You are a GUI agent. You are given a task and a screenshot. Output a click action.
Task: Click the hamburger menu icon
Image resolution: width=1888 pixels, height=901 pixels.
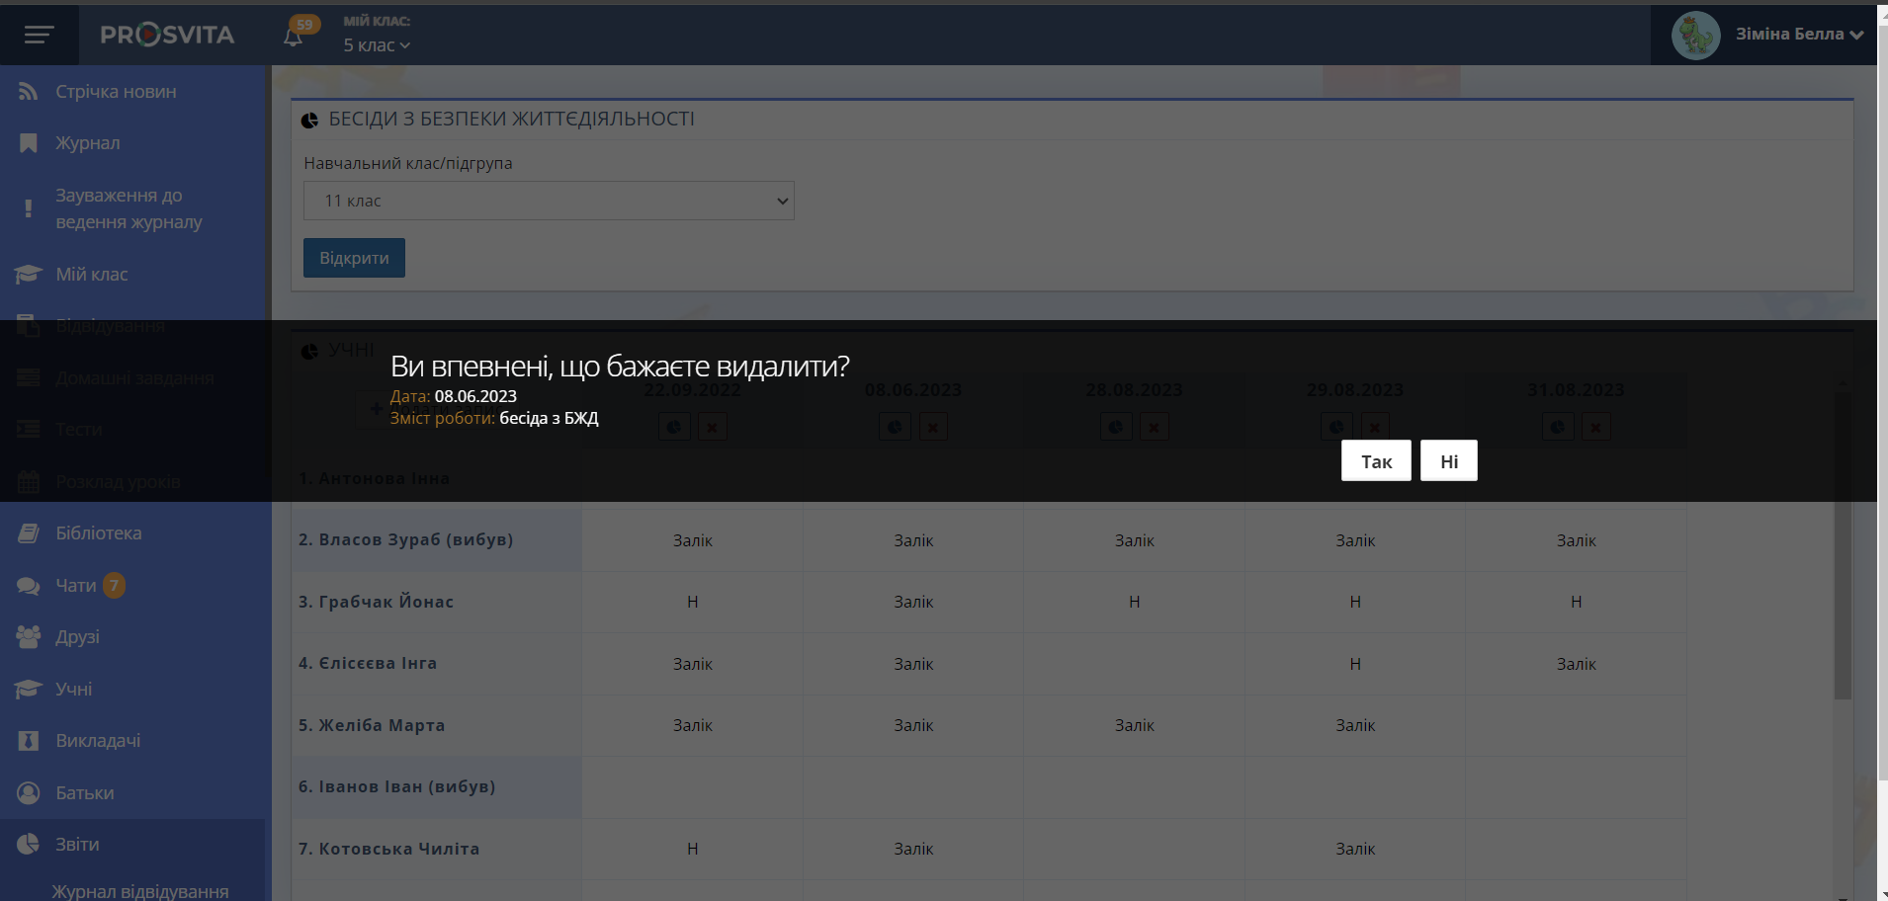(39, 36)
